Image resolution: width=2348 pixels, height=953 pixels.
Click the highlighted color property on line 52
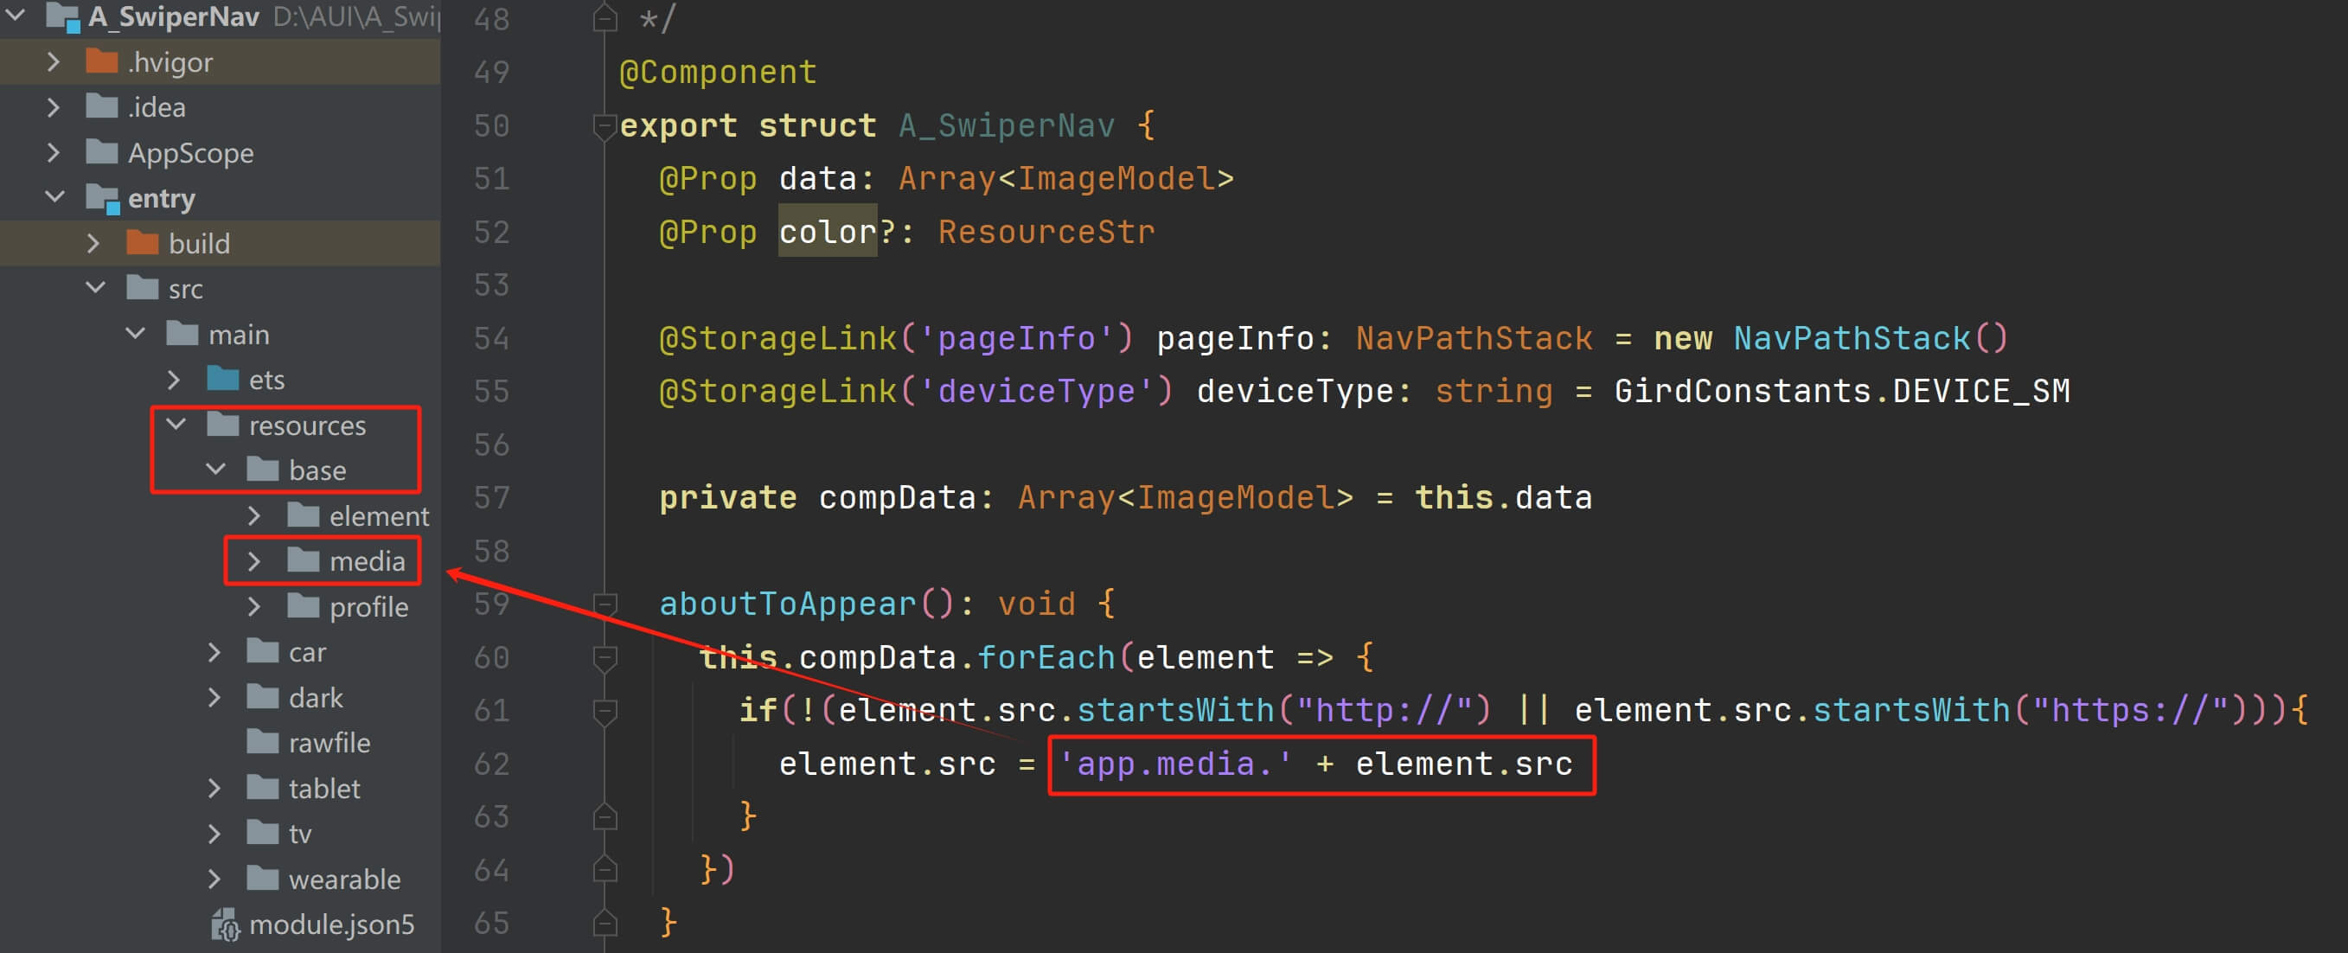point(827,232)
